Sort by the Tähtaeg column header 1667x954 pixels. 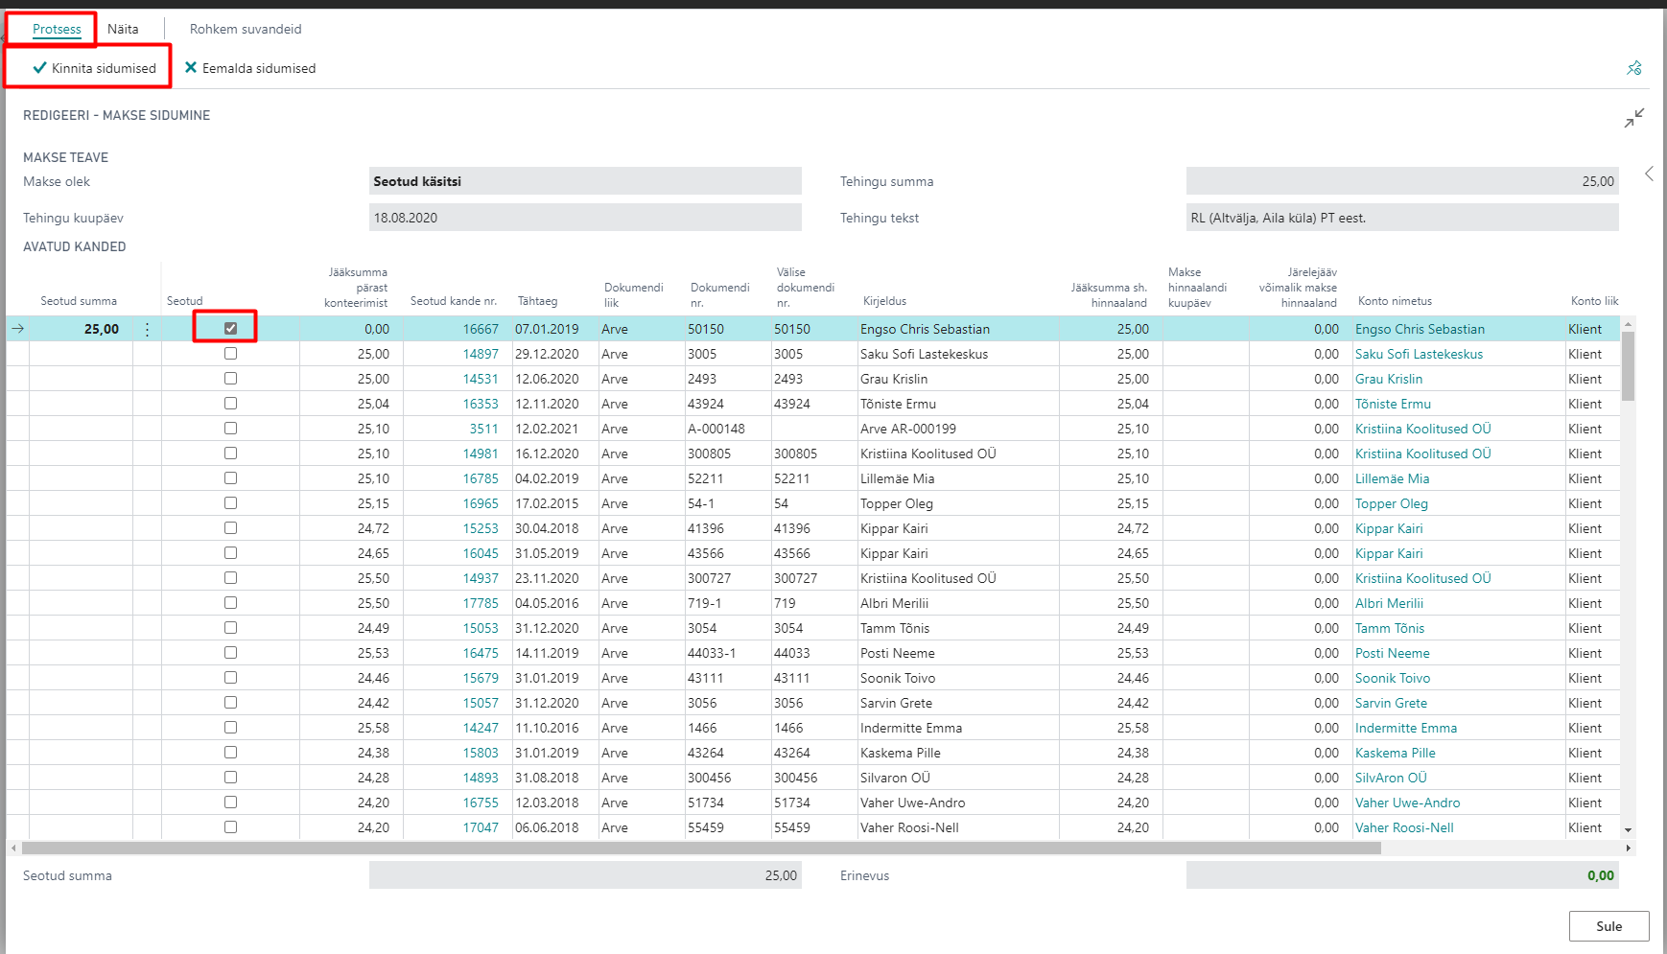click(x=537, y=301)
